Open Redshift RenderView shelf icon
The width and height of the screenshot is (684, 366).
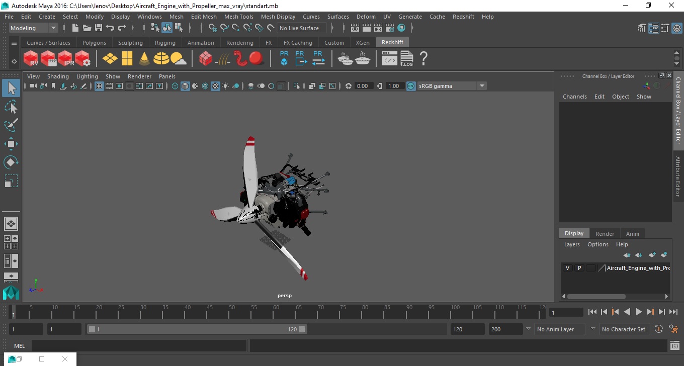coord(31,59)
